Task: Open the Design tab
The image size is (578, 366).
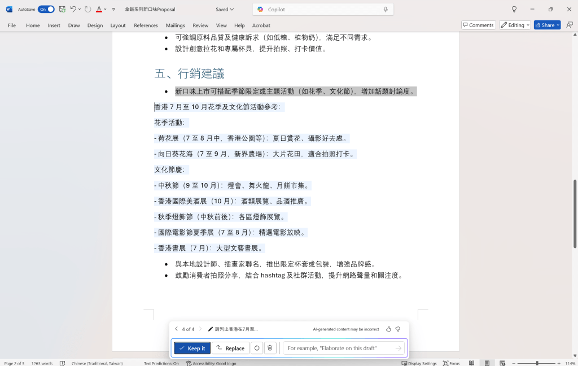Action: (95, 25)
